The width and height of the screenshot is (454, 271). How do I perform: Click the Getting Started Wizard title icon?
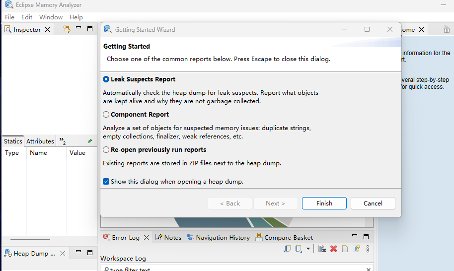pos(108,29)
